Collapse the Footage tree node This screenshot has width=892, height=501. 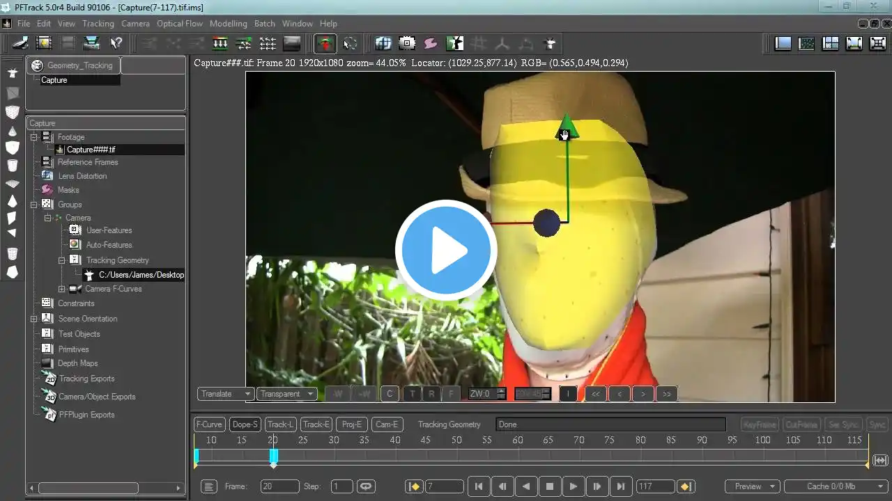click(33, 137)
